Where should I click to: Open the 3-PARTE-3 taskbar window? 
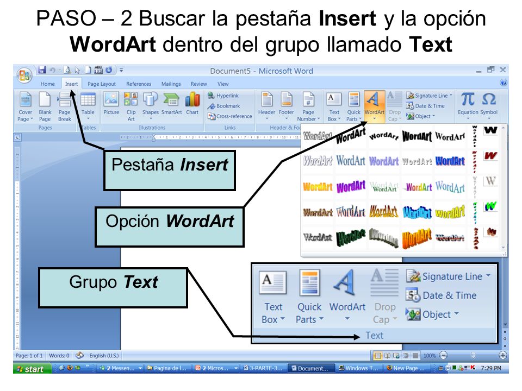(x=263, y=368)
